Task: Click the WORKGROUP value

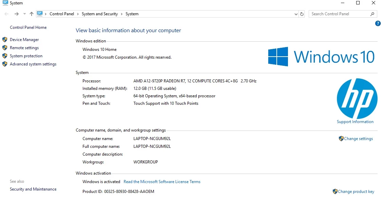Action: (x=146, y=162)
